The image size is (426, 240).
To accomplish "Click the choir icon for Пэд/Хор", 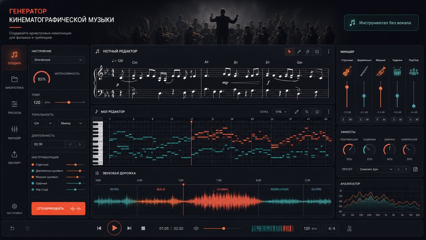I will (x=414, y=71).
